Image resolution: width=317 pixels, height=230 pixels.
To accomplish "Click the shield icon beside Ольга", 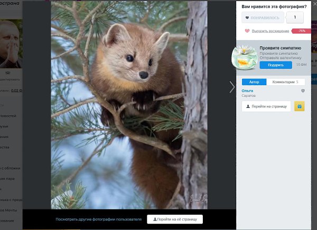I will click(303, 91).
